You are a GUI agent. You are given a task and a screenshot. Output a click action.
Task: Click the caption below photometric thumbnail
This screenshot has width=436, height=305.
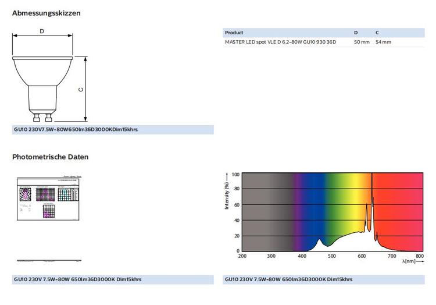pos(77,279)
